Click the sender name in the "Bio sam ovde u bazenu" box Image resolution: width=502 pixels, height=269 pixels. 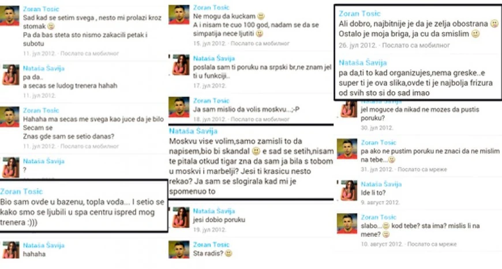(x=21, y=192)
